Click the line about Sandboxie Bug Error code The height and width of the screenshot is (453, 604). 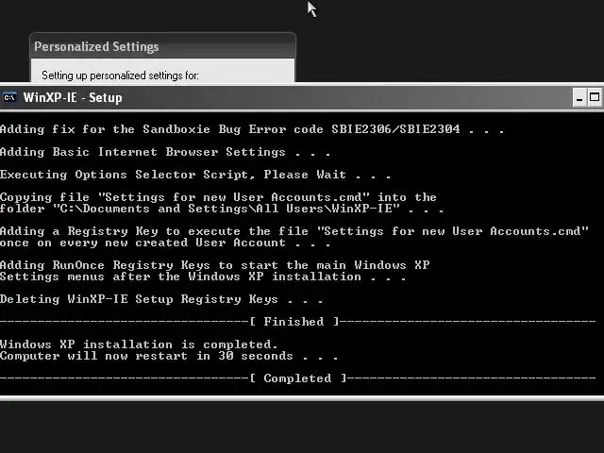[x=252, y=129]
